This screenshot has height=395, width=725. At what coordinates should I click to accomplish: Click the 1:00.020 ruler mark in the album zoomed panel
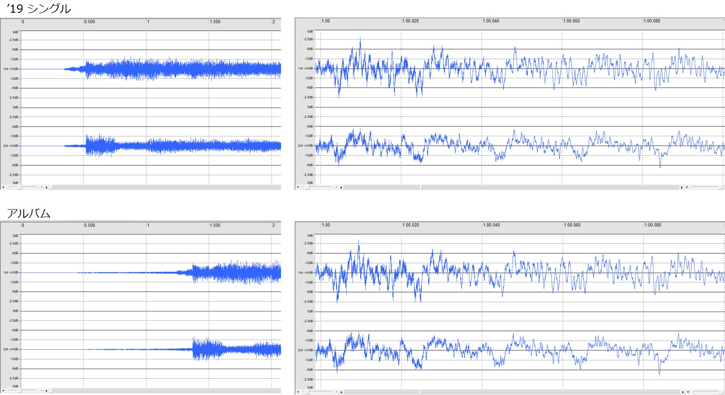pyautogui.click(x=411, y=225)
